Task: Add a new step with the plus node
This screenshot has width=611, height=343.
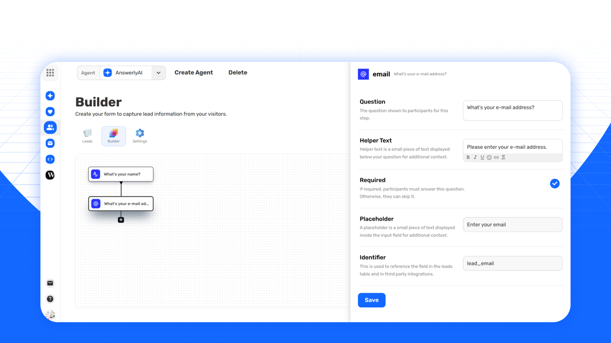Action: click(121, 220)
